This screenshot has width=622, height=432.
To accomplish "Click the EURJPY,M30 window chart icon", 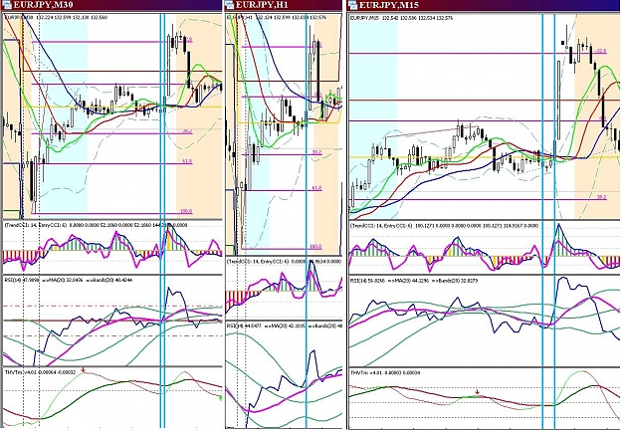I will [x=7, y=5].
